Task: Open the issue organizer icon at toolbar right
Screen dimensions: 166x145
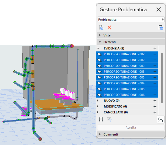Action: (x=161, y=27)
